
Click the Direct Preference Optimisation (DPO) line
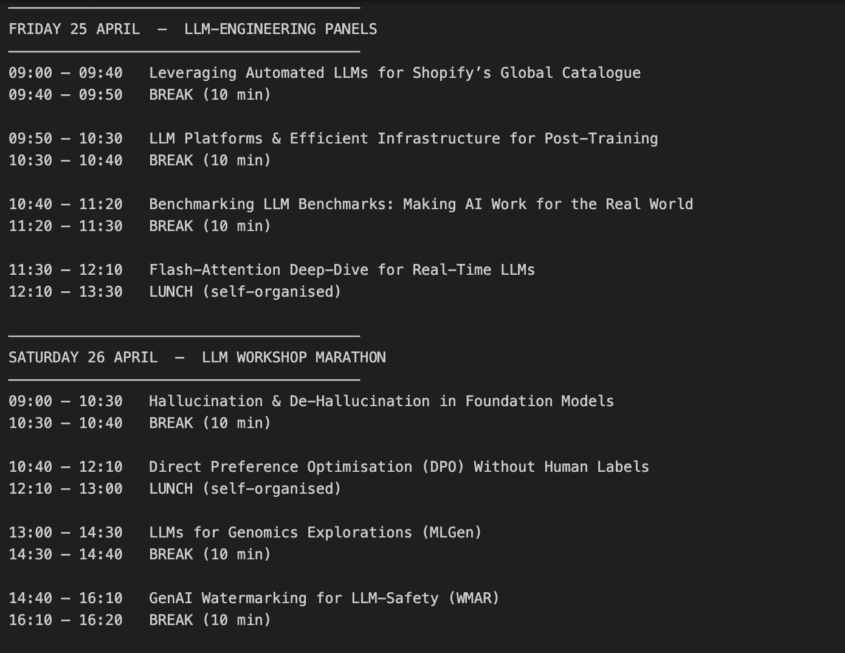click(329, 466)
